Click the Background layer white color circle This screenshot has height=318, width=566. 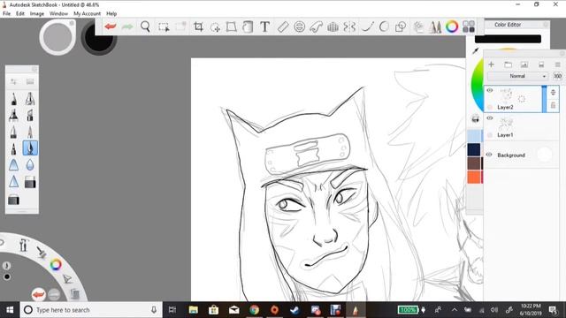545,155
